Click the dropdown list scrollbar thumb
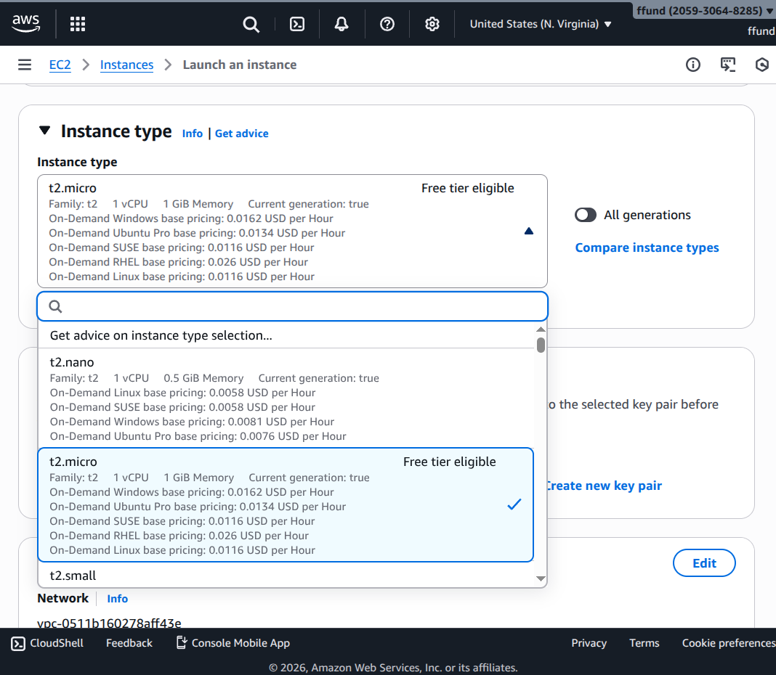Viewport: 776px width, 675px height. click(541, 345)
